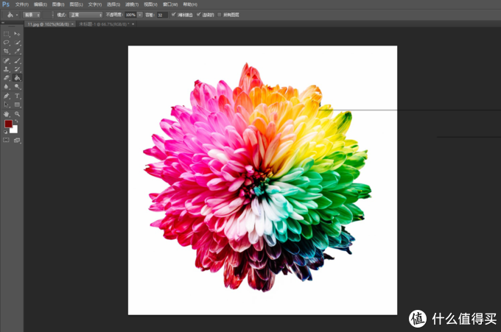Open the opacity slider arrow
501x332 pixels.
coord(140,15)
